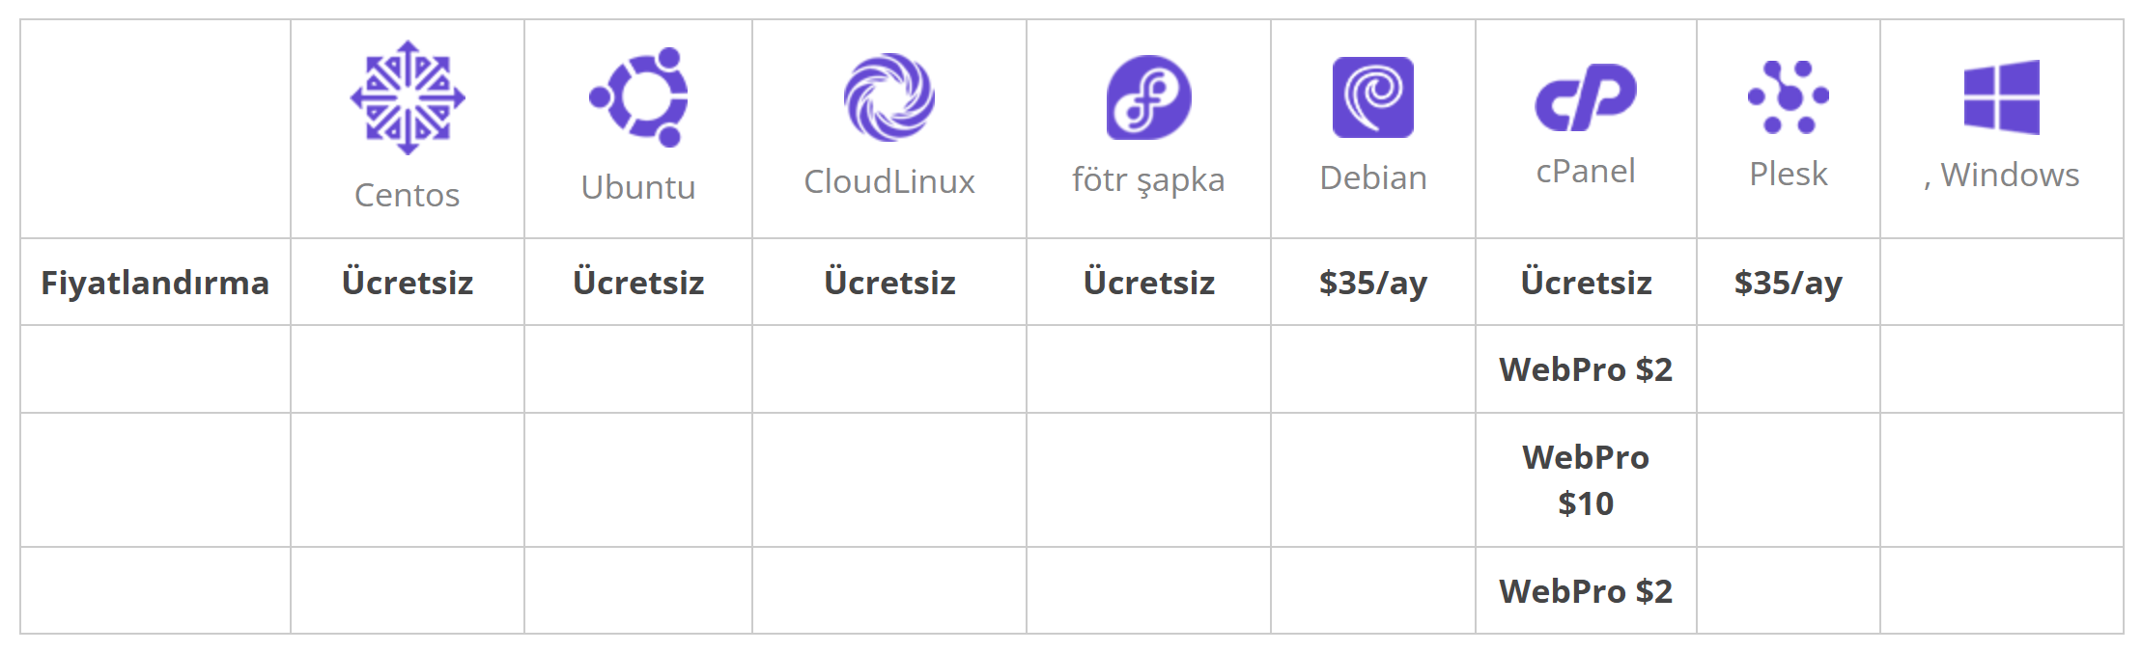Select the CloudLinux swirl icon
The height and width of the screenshot is (652, 2142).
889,97
